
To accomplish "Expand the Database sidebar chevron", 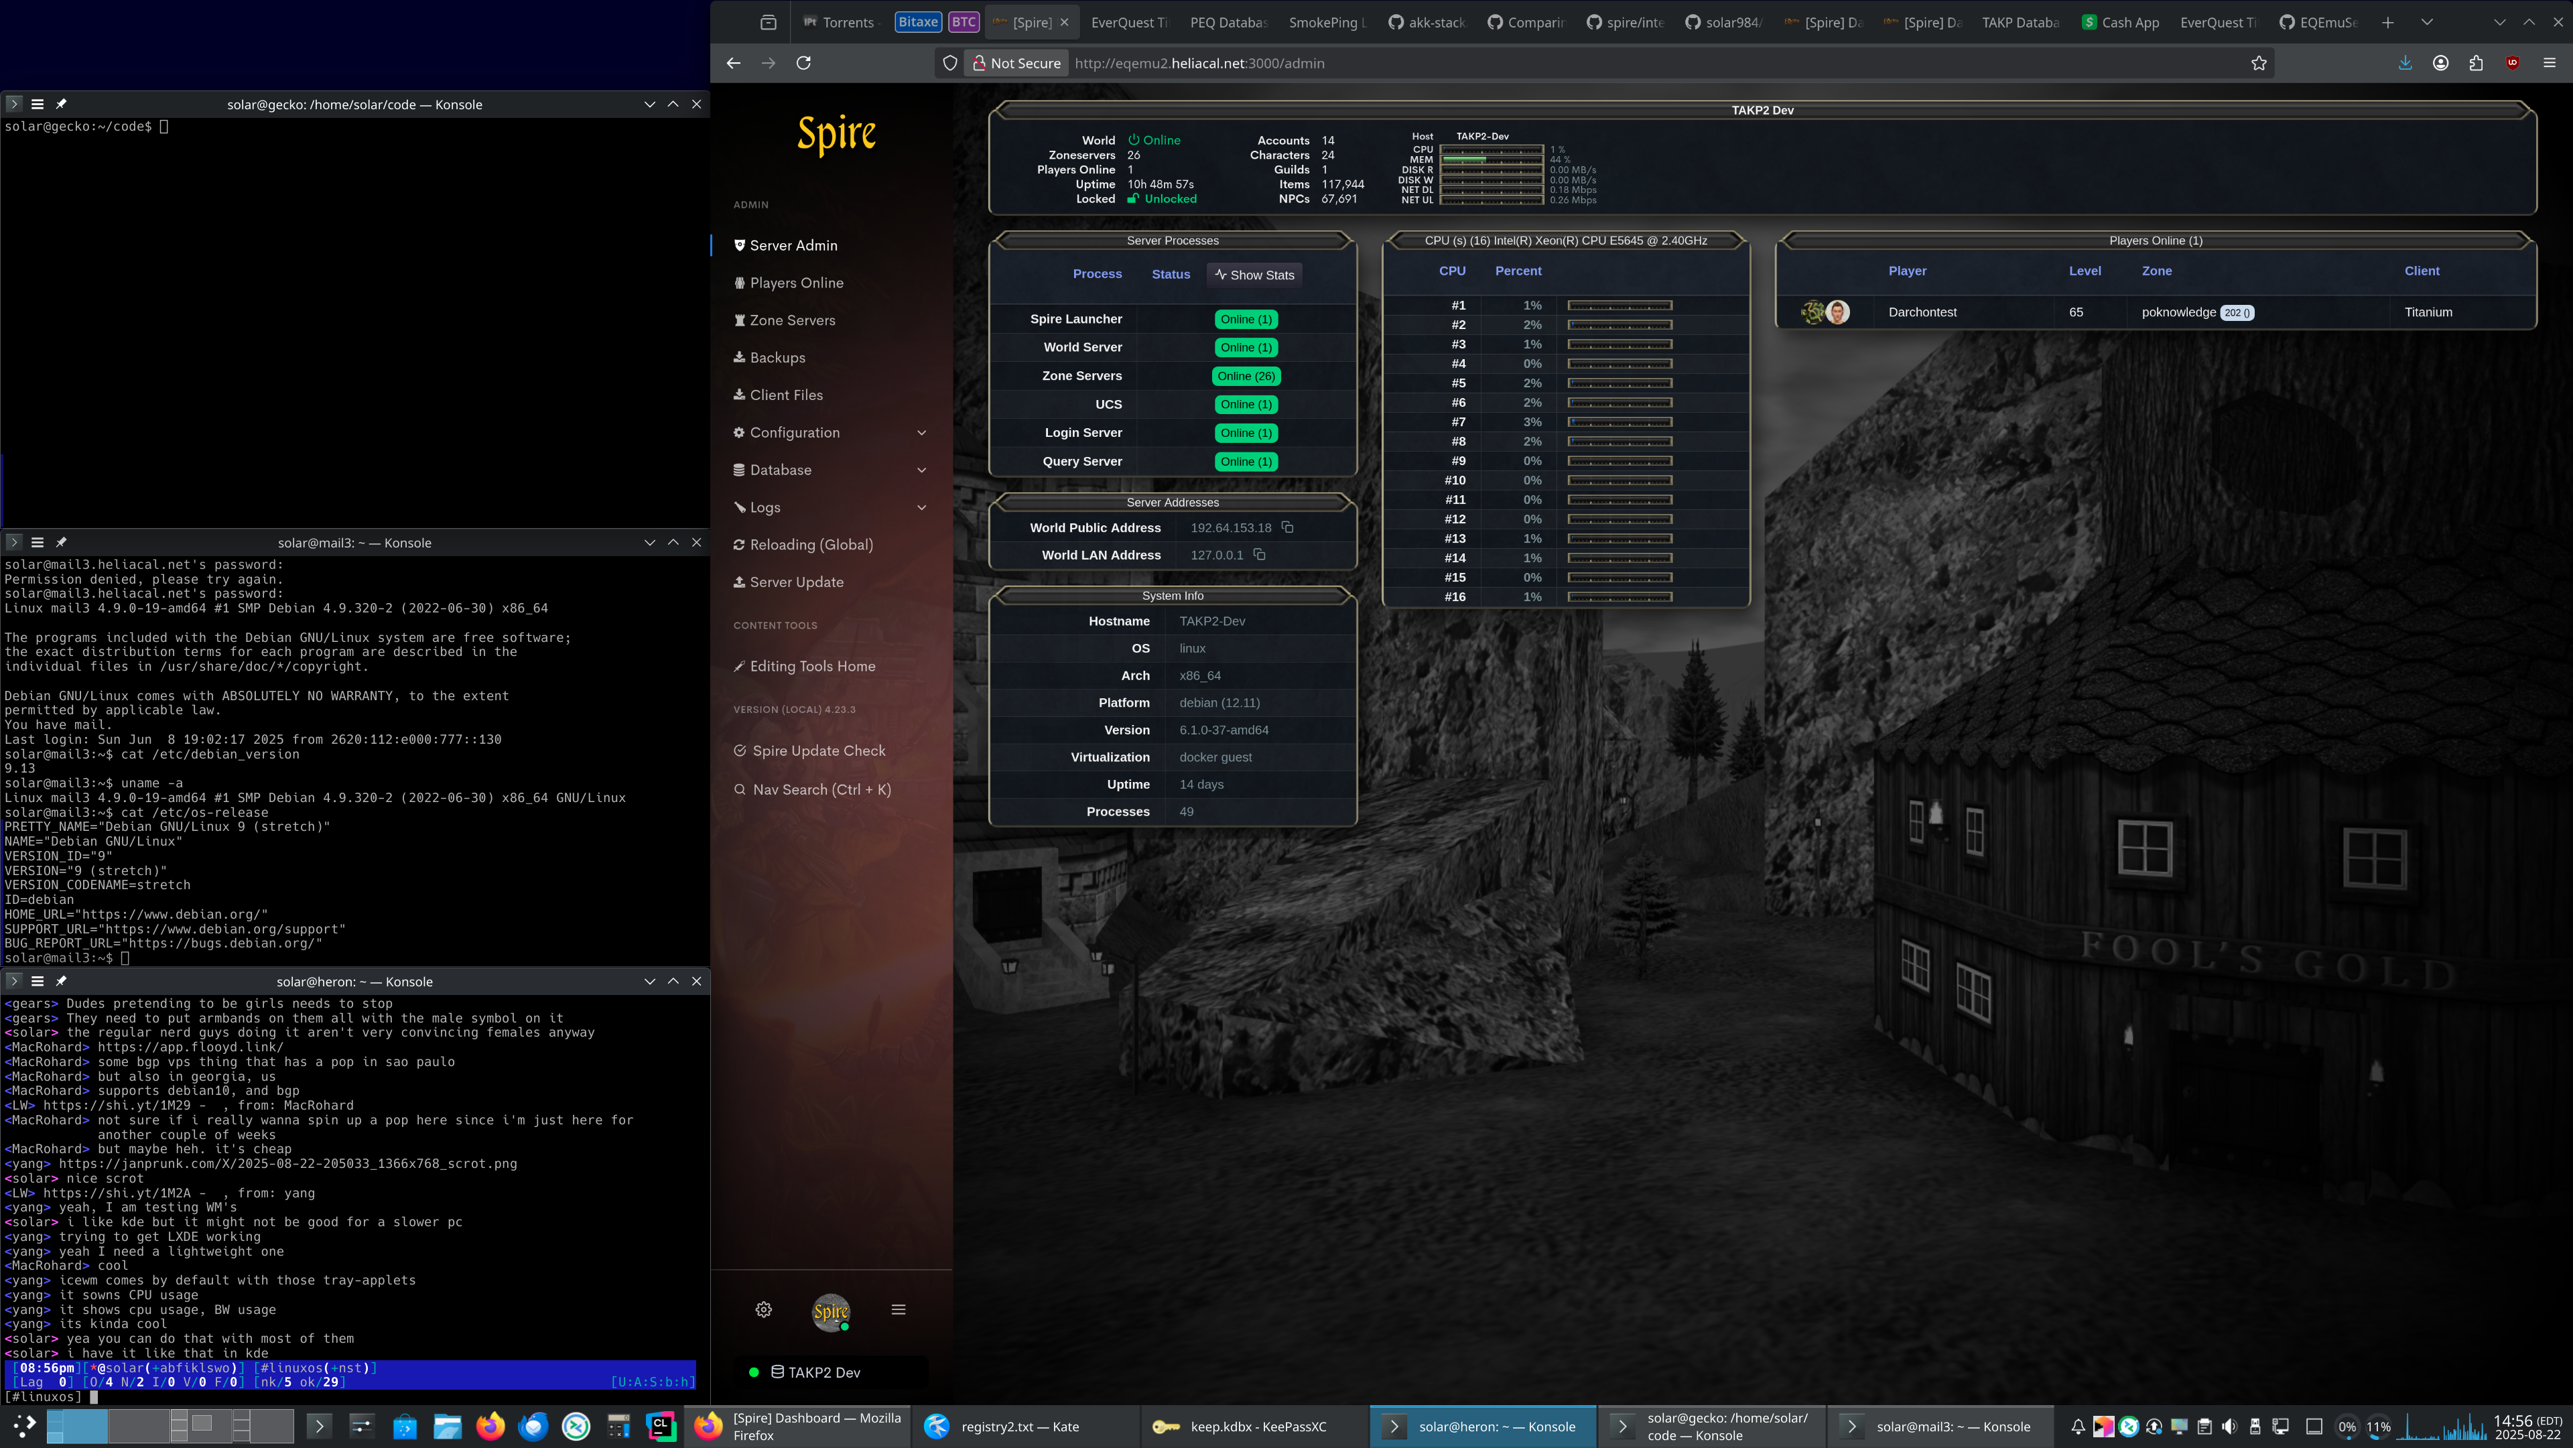I will pyautogui.click(x=921, y=469).
